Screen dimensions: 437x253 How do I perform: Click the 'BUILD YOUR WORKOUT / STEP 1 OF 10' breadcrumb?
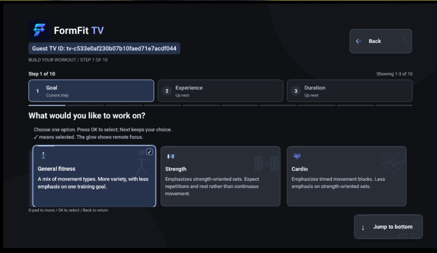tap(68, 60)
